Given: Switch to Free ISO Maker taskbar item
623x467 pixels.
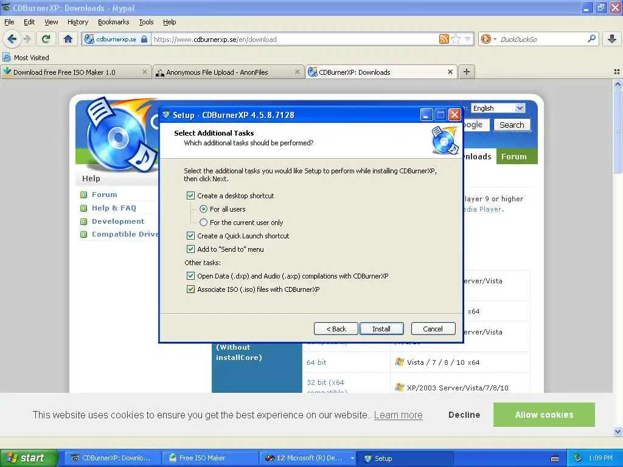Looking at the screenshot, I should (x=210, y=458).
